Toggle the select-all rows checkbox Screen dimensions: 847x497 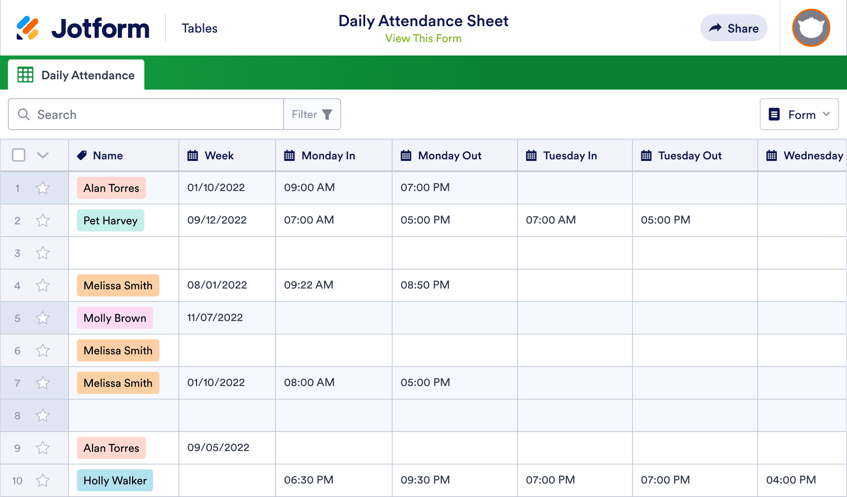tap(19, 155)
